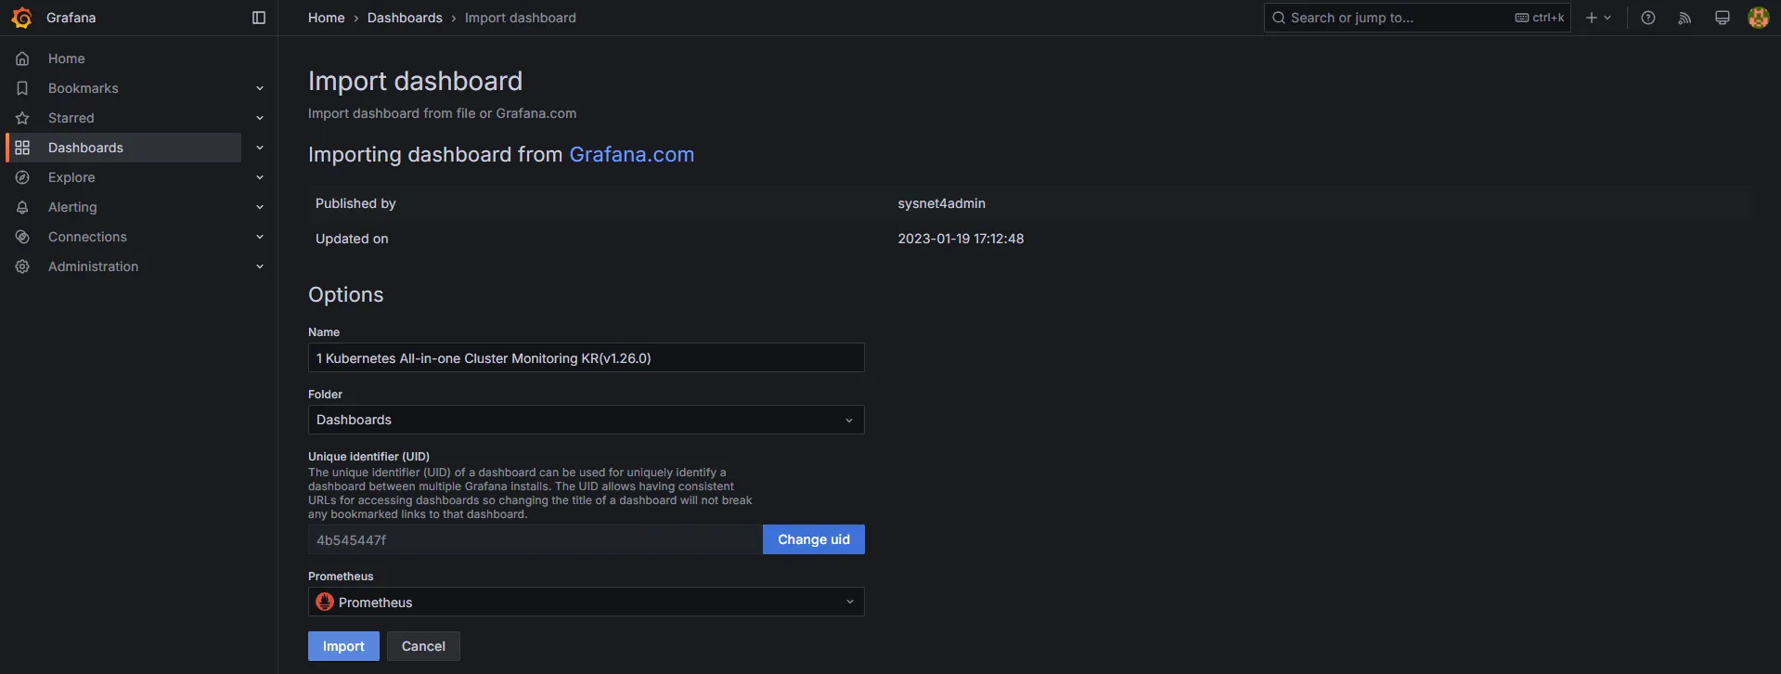This screenshot has width=1781, height=674.
Task: Click the Administration gear icon
Action: coord(22,266)
